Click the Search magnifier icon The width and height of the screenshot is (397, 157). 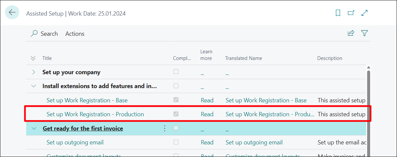34,34
